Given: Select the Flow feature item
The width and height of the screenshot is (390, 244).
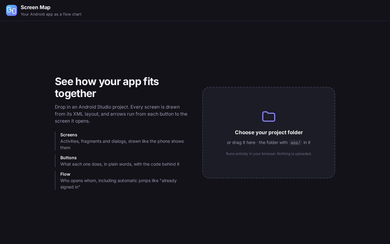Looking at the screenshot, I should click(122, 180).
